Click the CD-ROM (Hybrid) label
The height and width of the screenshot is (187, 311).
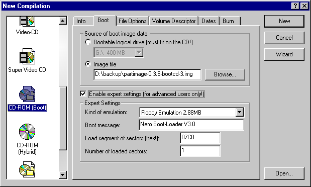click(27, 148)
